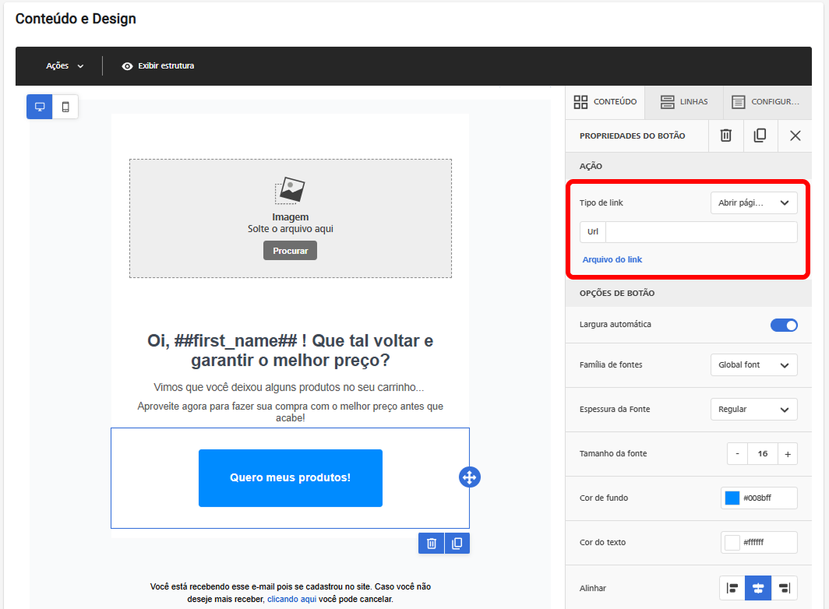
Task: Click the 'Você está recebendo esse e-mail' footer text
Action: point(291,593)
